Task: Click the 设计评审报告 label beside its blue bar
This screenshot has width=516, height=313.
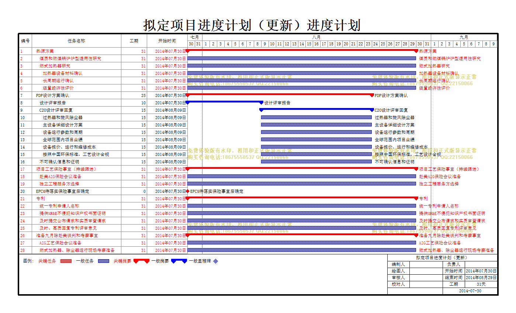Action: (277, 103)
